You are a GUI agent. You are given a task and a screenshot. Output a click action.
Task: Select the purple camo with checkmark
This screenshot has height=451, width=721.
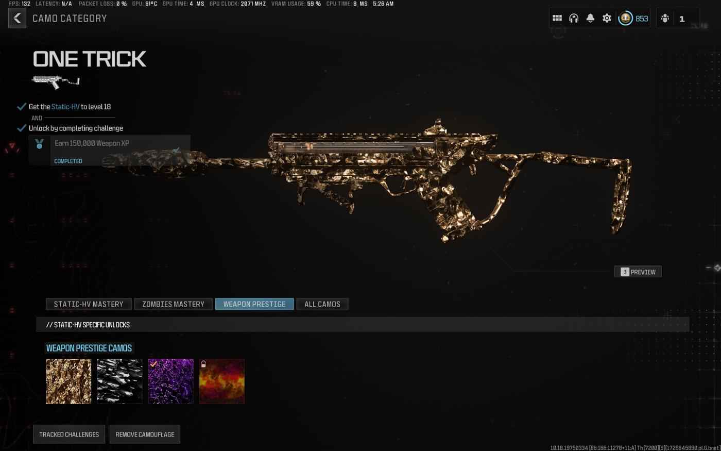click(171, 381)
